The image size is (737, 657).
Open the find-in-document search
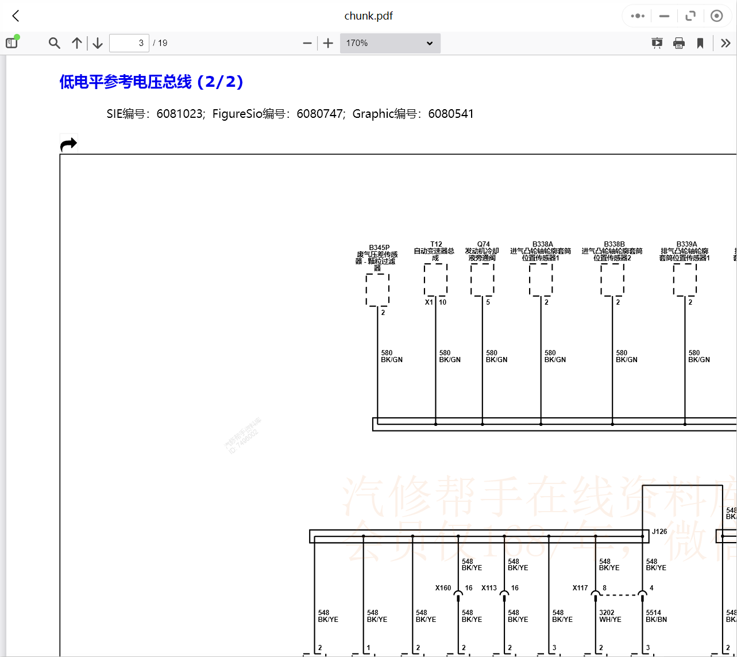coord(55,43)
